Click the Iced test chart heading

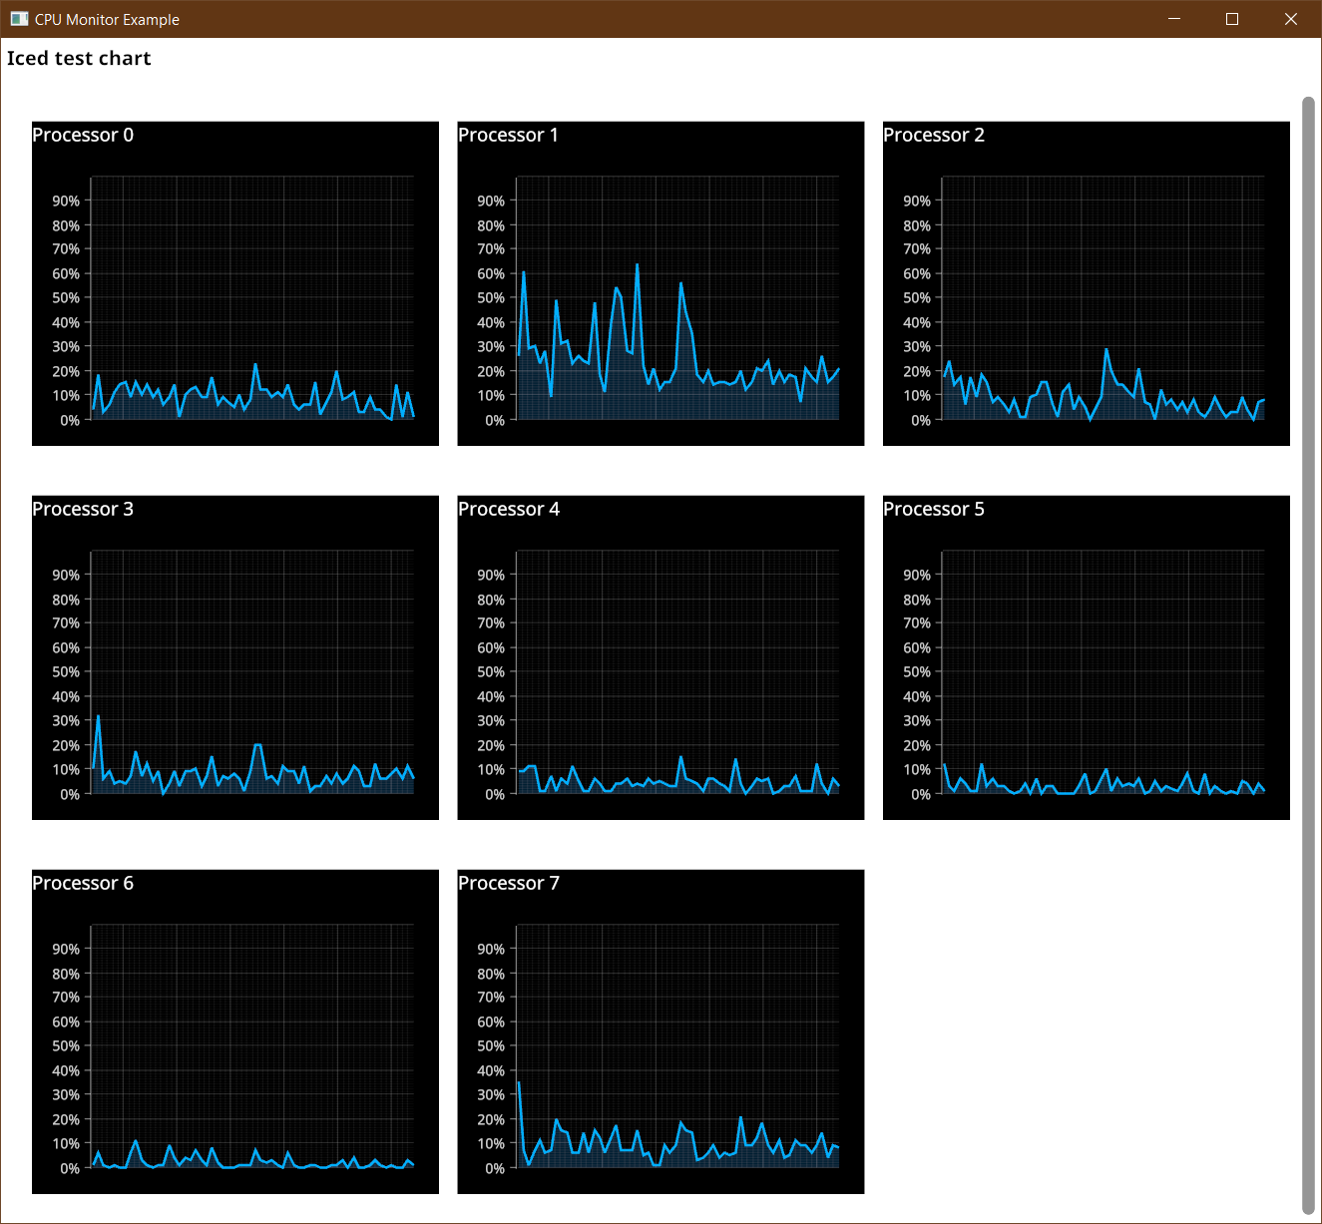[80, 58]
